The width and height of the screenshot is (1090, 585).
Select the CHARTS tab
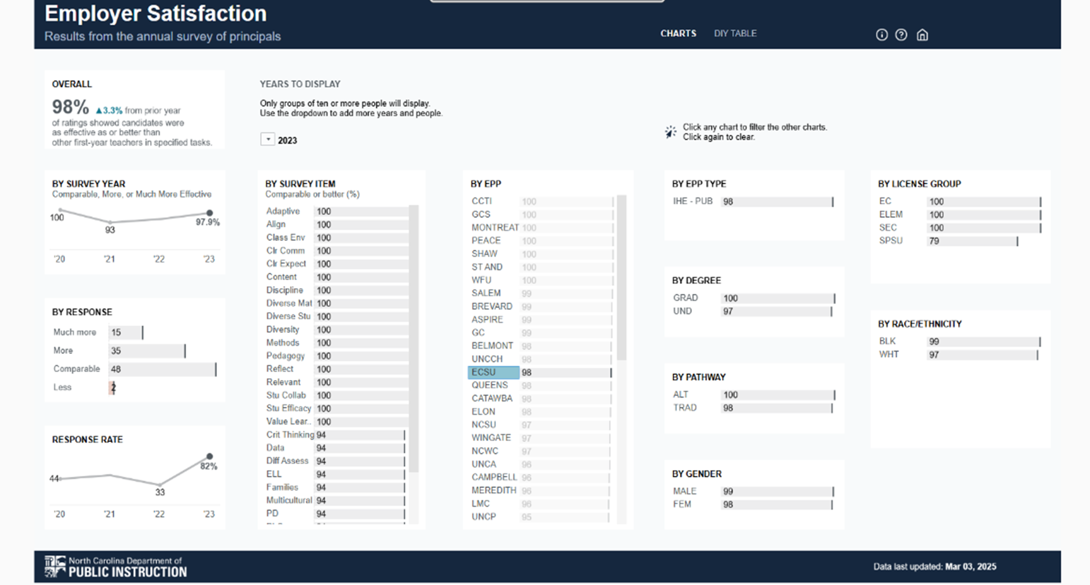click(678, 33)
